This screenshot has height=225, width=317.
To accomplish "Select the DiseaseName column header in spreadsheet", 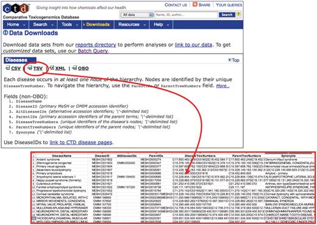I will point(62,156).
